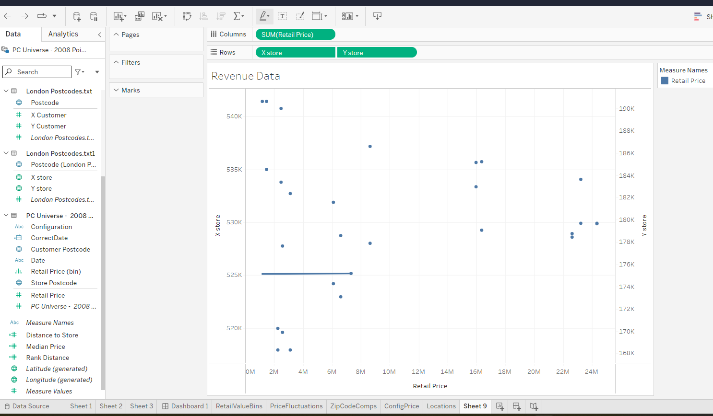Select the Swap Rows and Columns toolbar icon
713x416 pixels.
coord(187,16)
